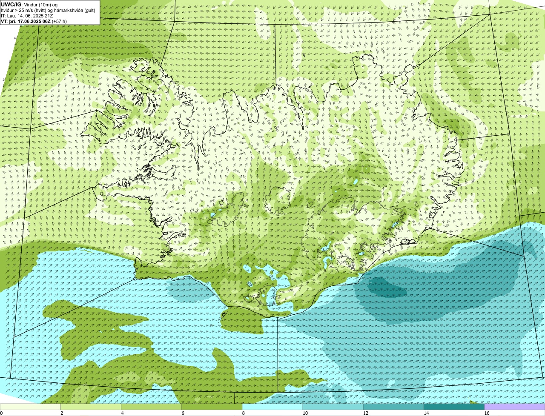
Task: Click the legend label '8'
Action: (244, 413)
